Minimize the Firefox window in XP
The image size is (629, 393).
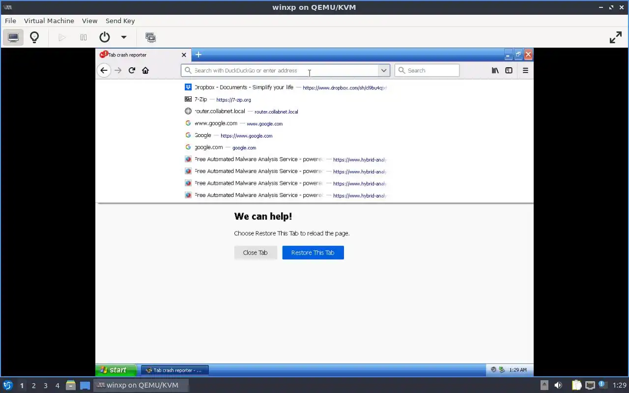point(508,55)
